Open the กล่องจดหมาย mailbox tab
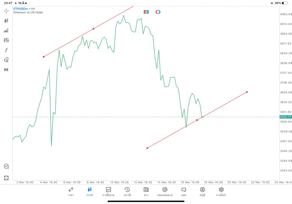 [165, 191]
